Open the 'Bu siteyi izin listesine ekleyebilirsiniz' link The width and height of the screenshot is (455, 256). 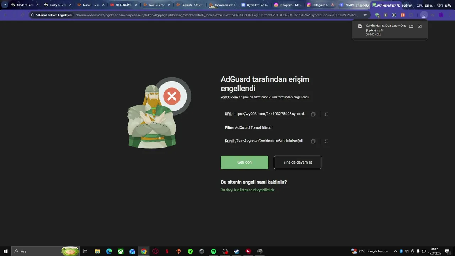248,190
